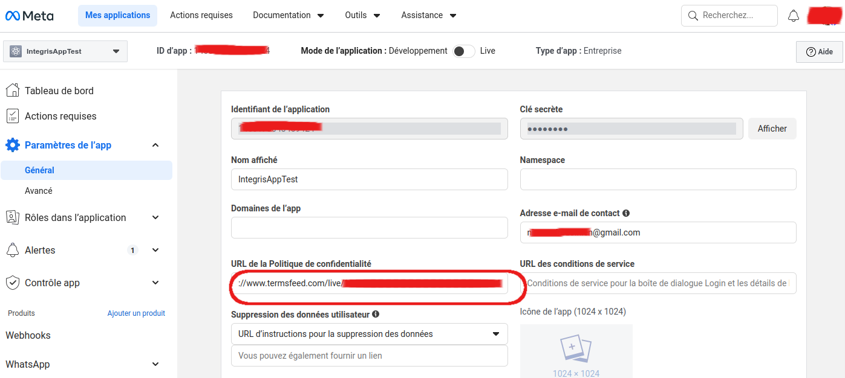Click the Afficher secret key button

[x=772, y=129]
